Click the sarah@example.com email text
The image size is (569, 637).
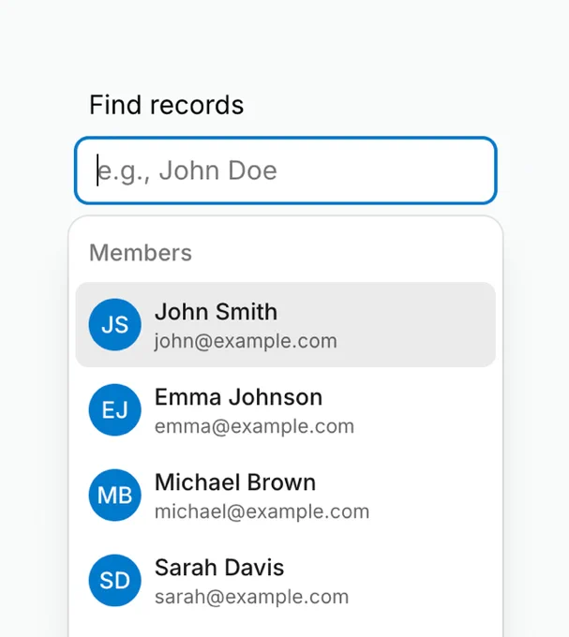(x=251, y=598)
